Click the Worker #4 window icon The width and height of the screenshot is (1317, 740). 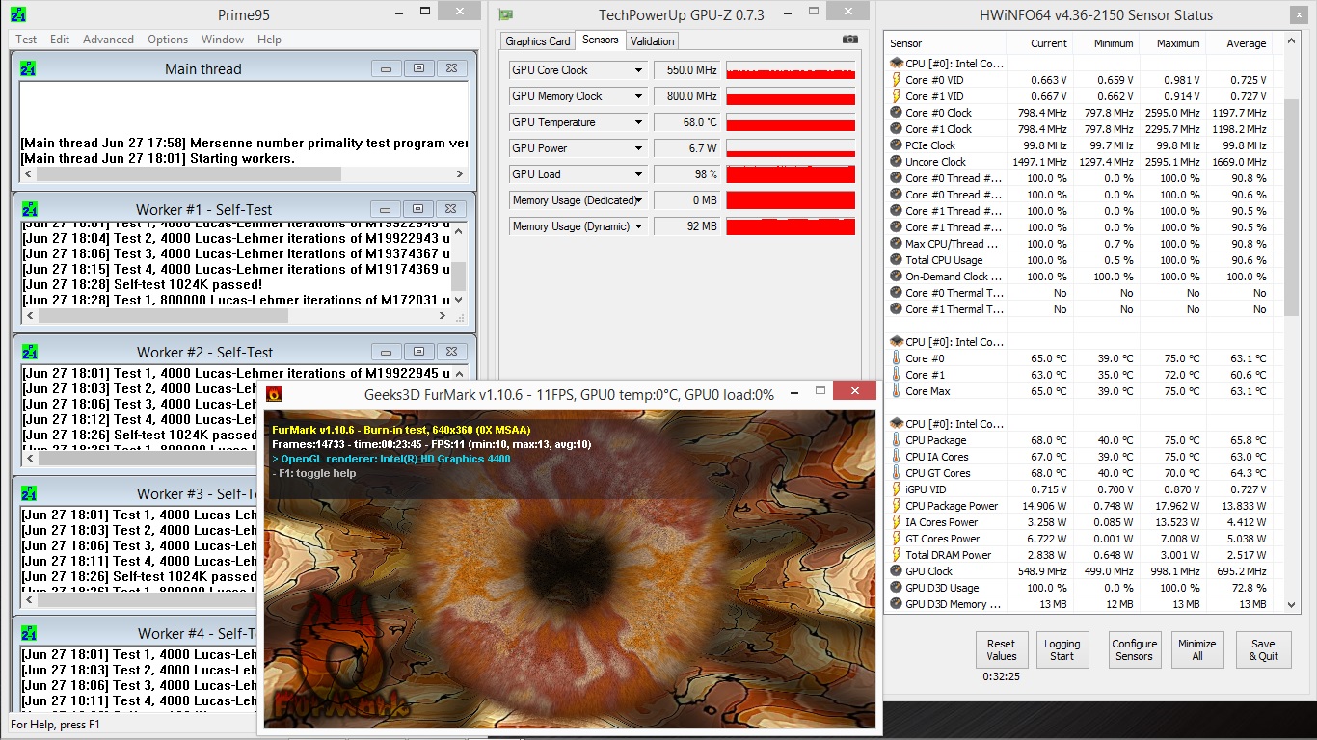click(x=28, y=633)
